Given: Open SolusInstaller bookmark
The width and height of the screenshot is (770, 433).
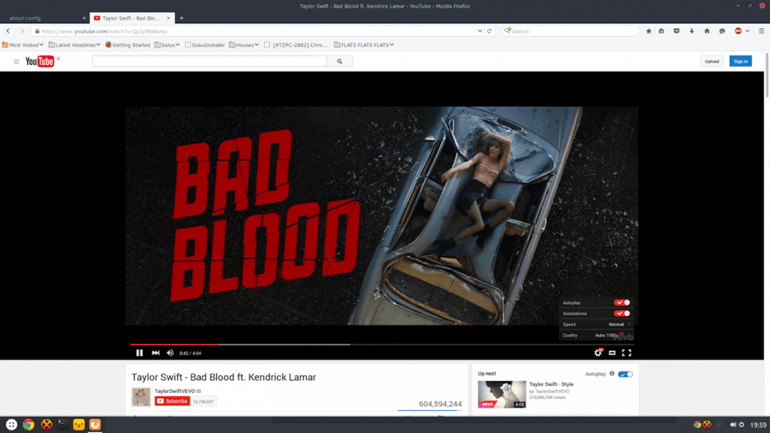Looking at the screenshot, I should point(205,45).
